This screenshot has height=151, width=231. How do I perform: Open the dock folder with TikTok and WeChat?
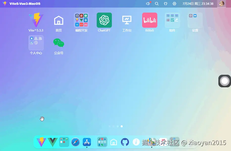point(102,142)
